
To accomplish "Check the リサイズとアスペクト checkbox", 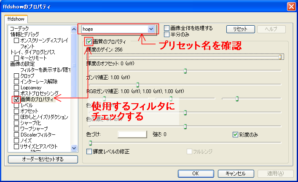I will click(16, 147).
